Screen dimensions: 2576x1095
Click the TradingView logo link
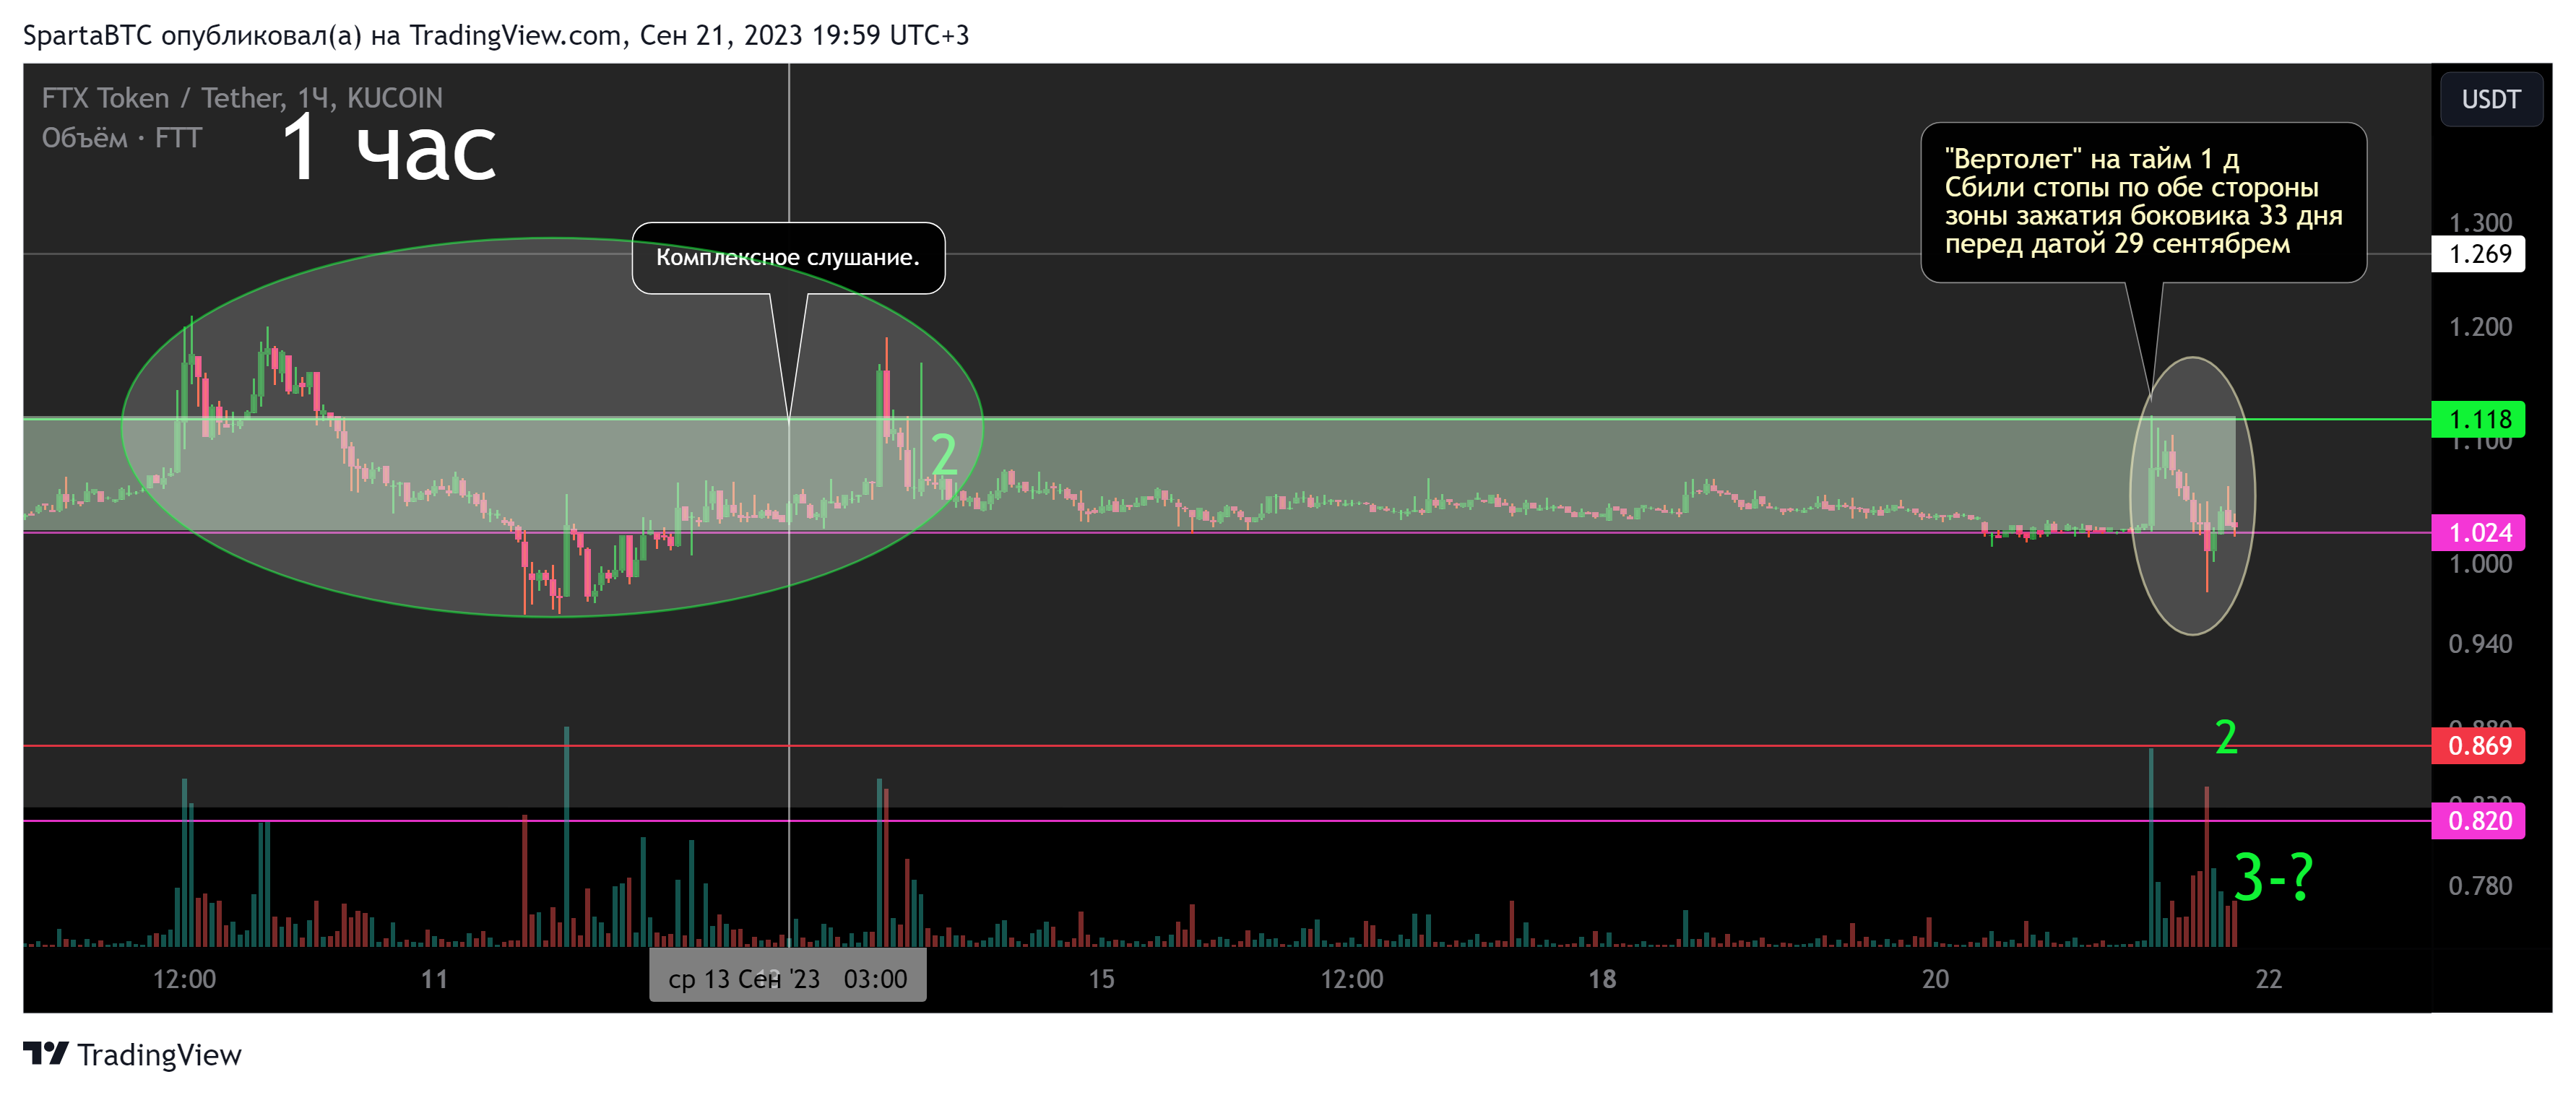[132, 1054]
